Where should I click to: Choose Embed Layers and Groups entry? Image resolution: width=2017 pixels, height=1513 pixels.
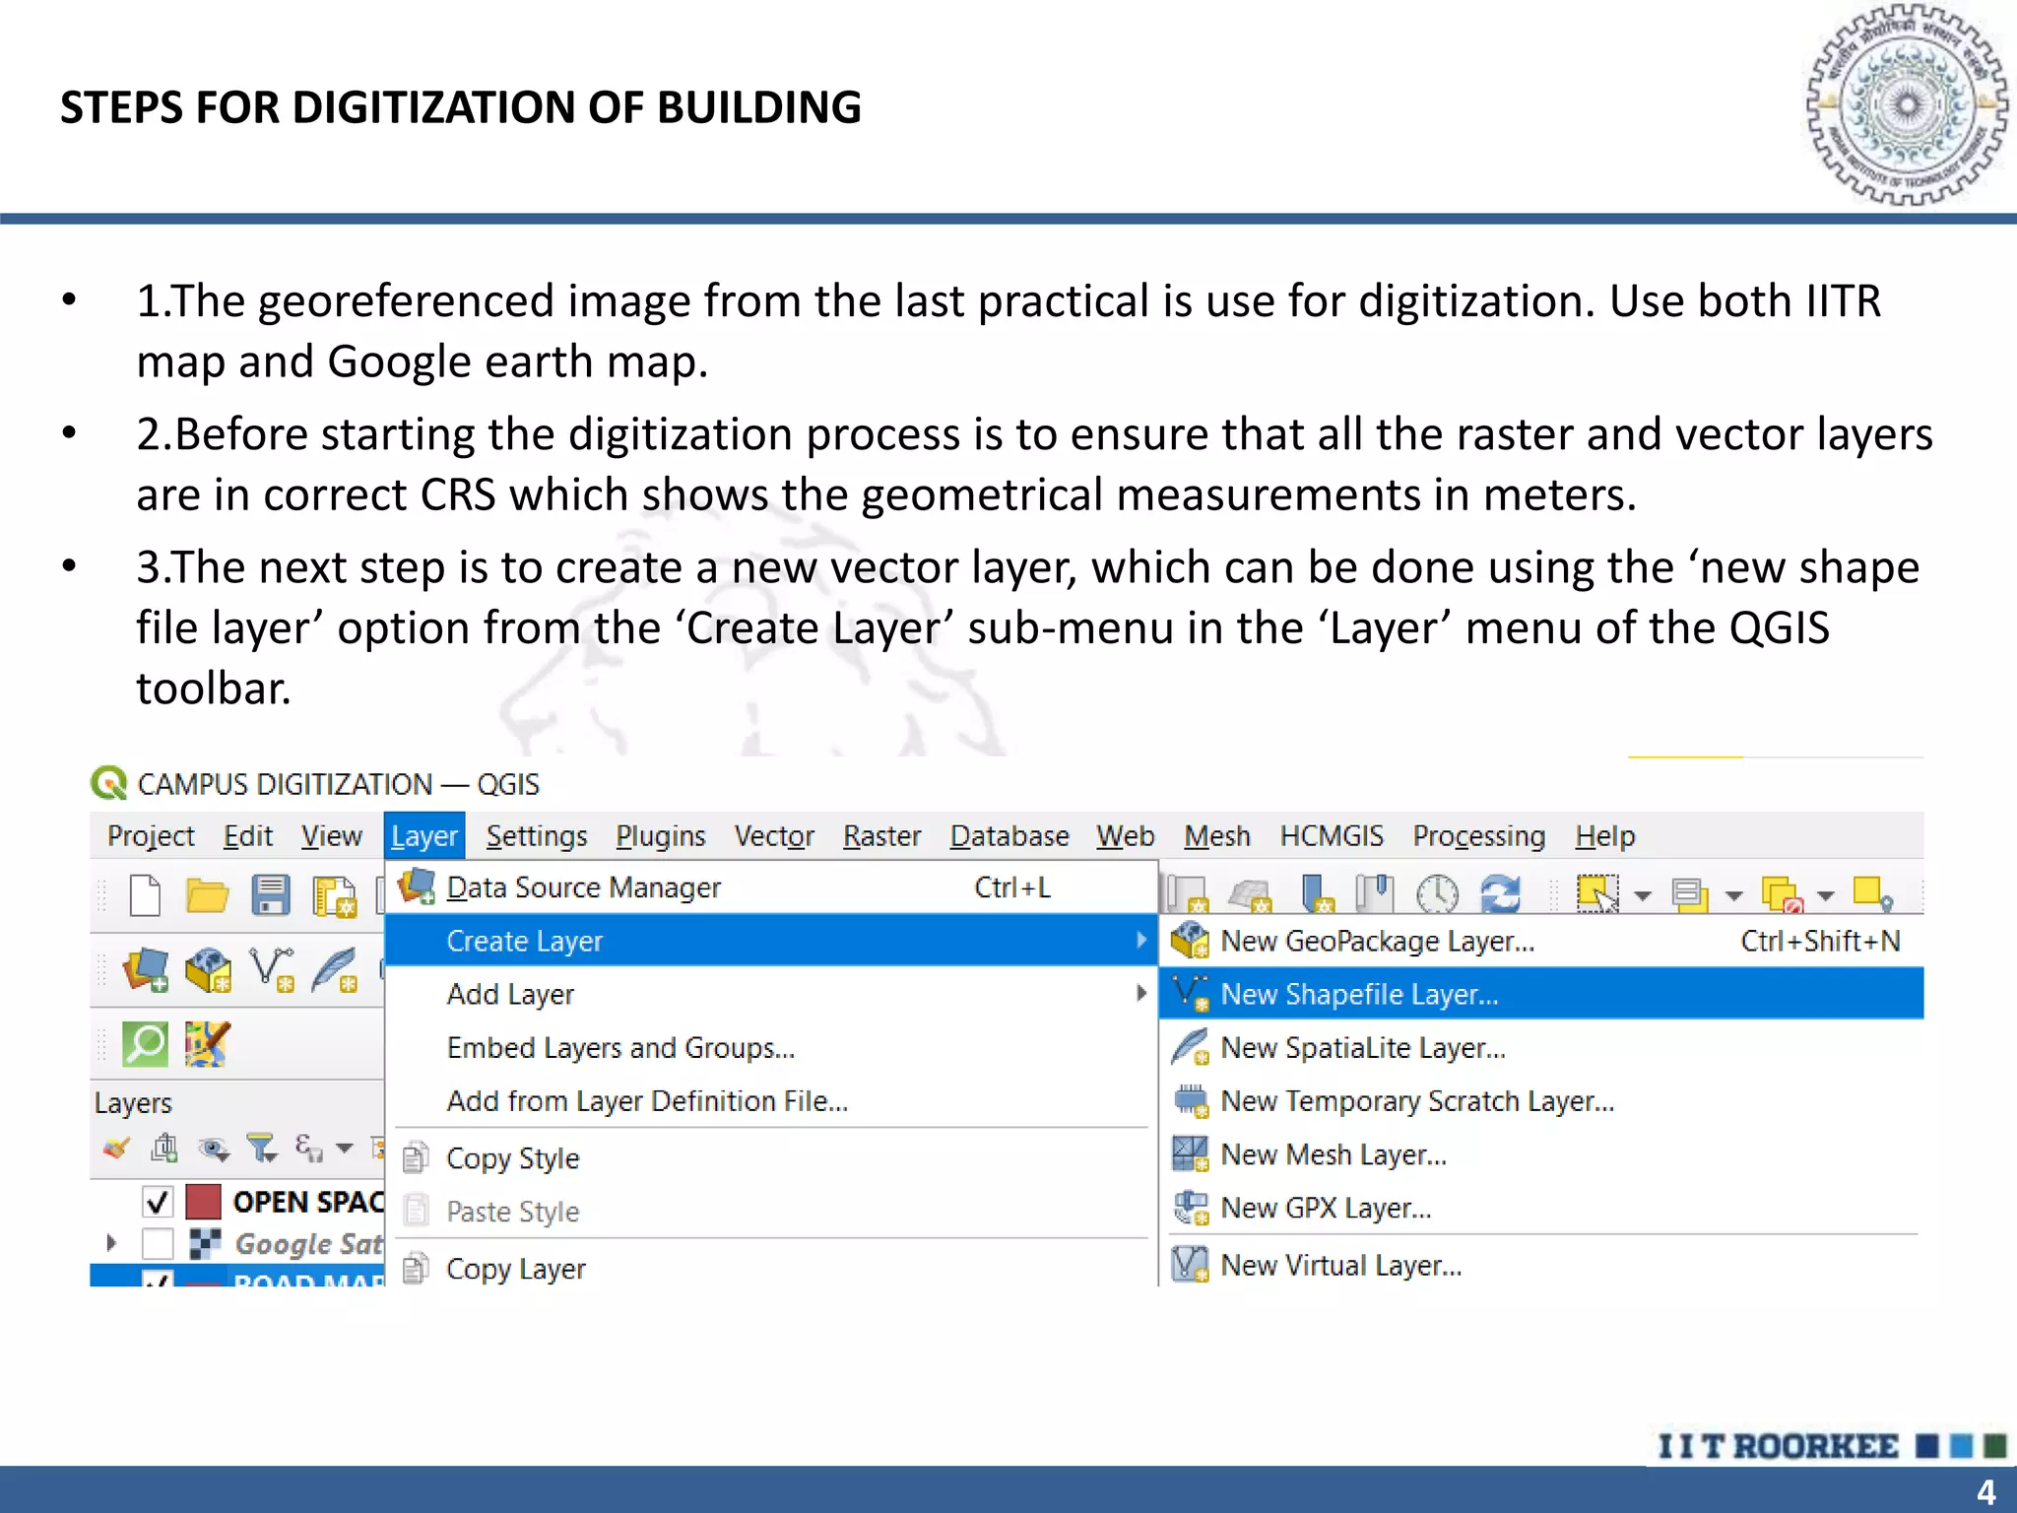[771, 1047]
